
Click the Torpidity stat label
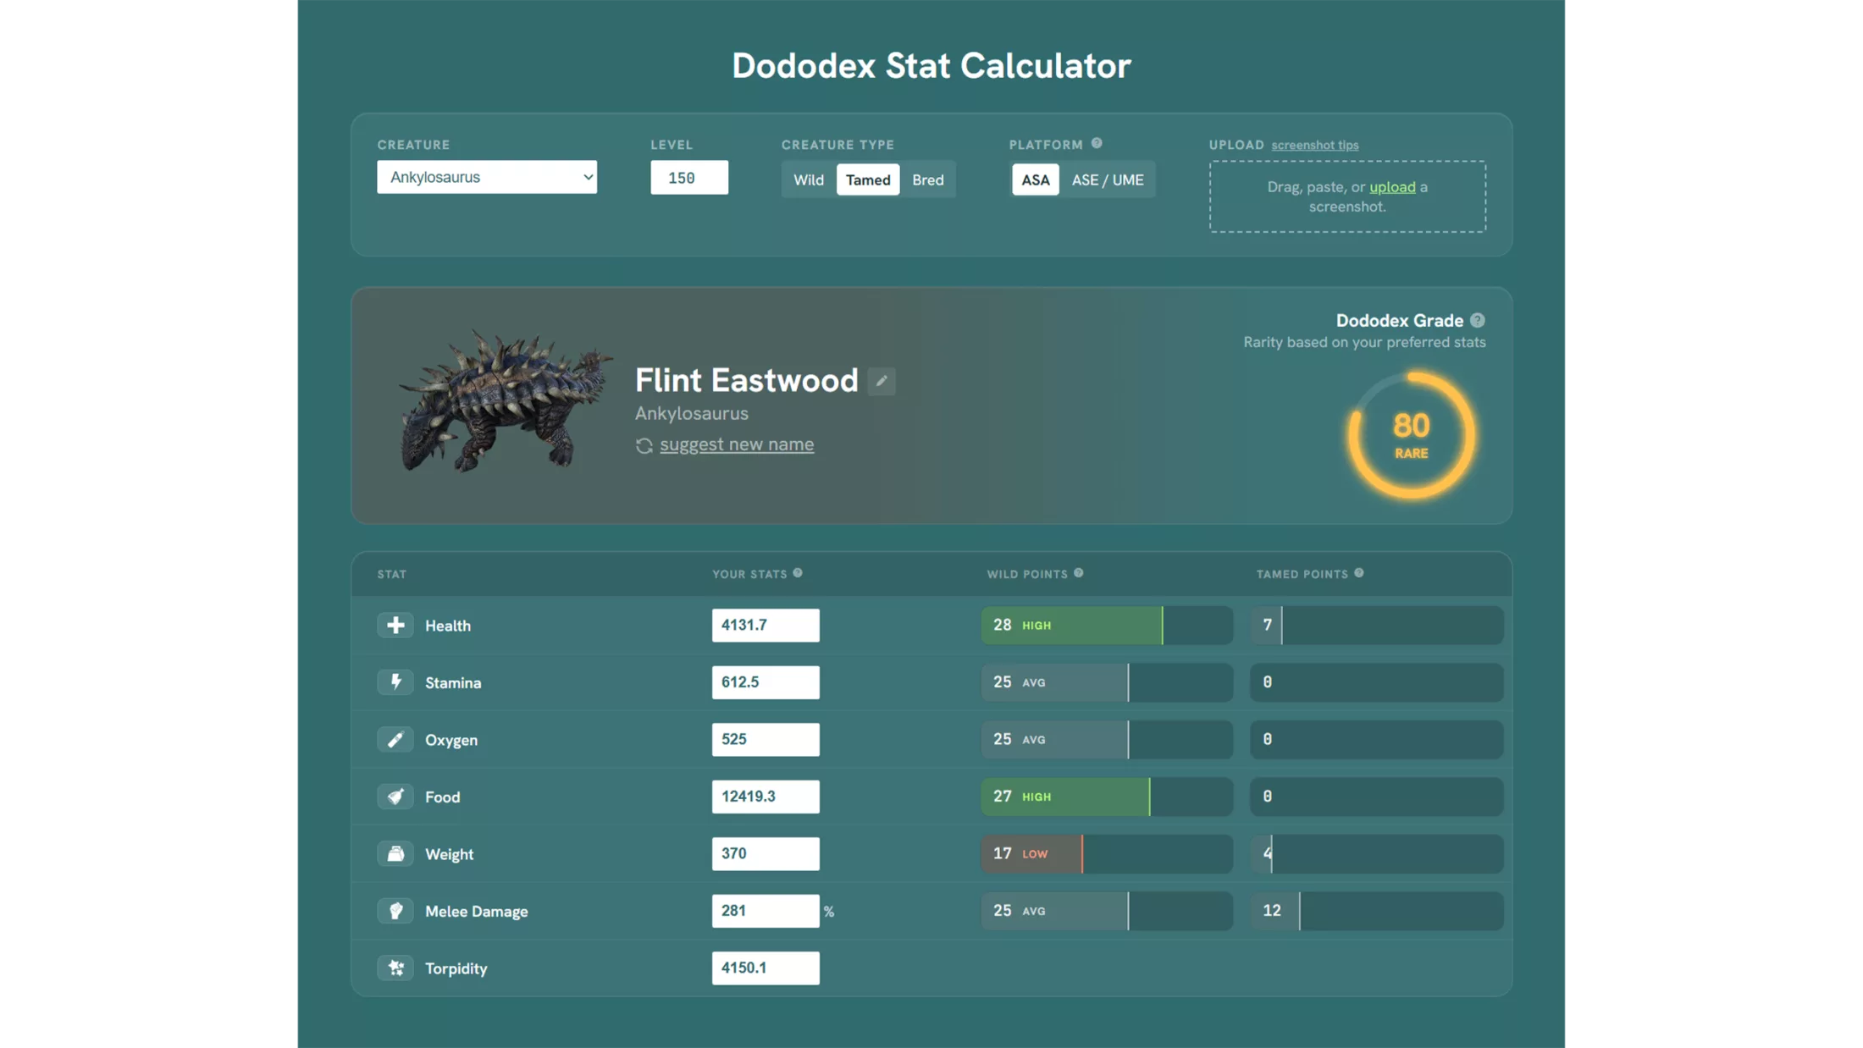pos(456,968)
